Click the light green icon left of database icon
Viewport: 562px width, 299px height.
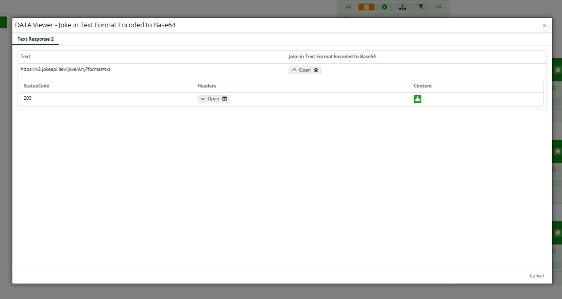pos(348,7)
